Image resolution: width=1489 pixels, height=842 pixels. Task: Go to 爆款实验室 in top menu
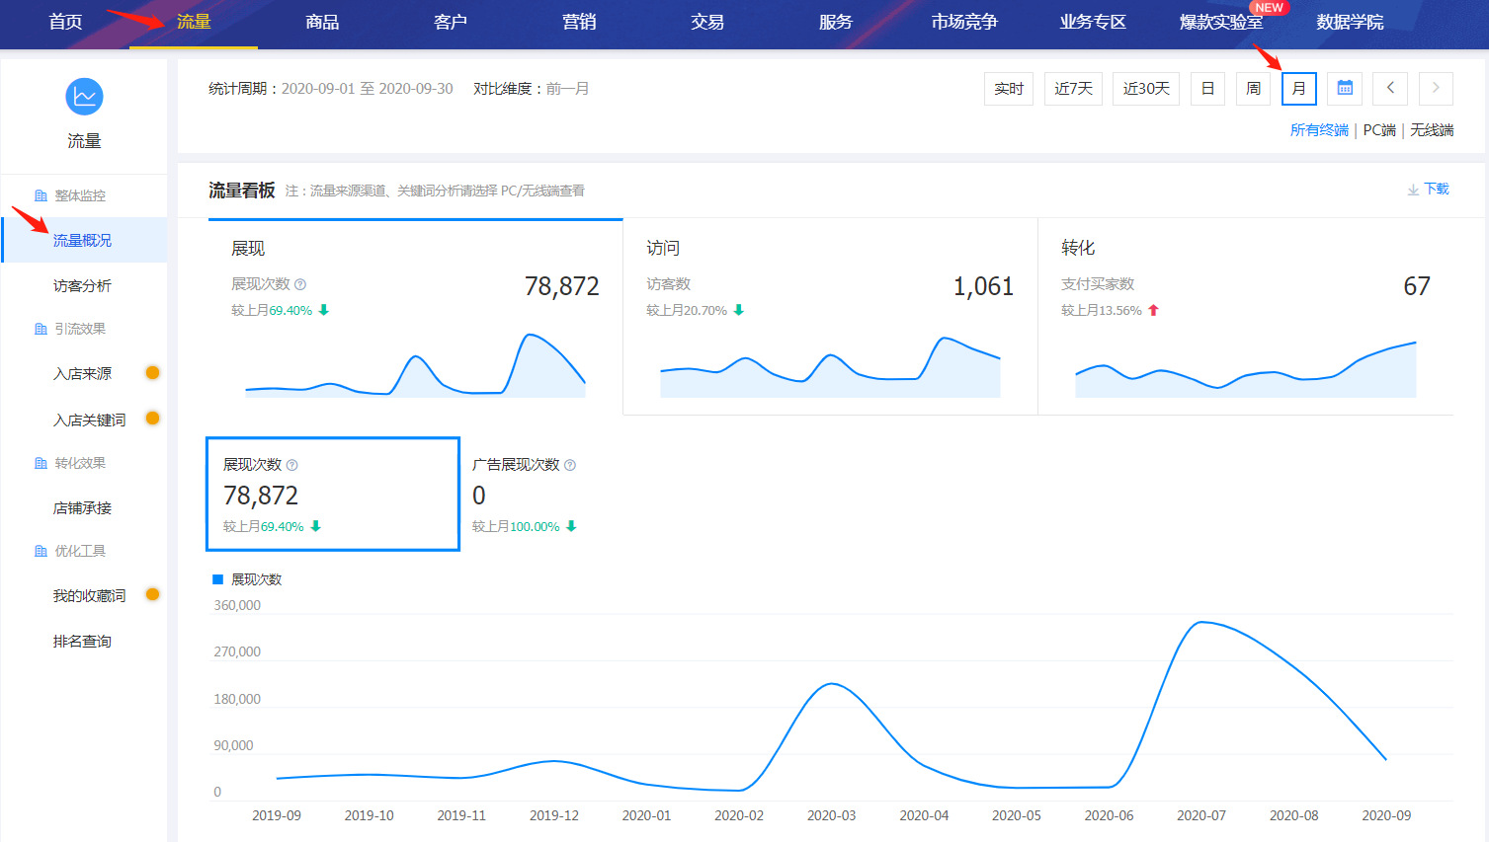[1220, 22]
